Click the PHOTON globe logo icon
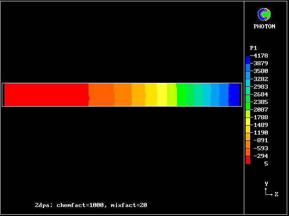Image resolution: width=289 pixels, height=216 pixels. (x=264, y=15)
